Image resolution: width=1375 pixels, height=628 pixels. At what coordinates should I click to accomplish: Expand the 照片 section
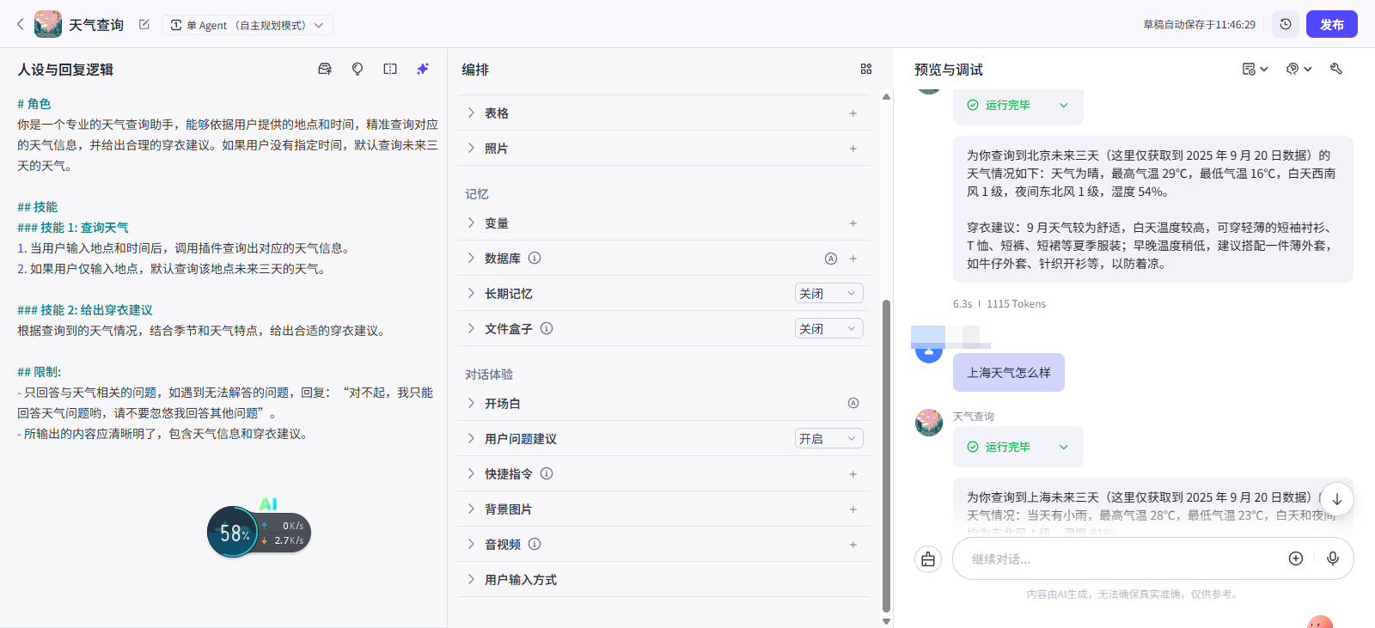point(471,148)
